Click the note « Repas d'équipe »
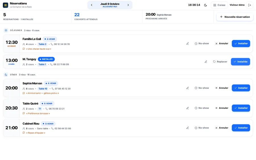 (36, 133)
